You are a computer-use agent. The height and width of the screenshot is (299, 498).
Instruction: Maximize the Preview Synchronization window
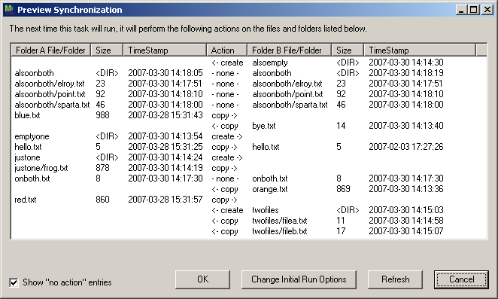coord(473,10)
